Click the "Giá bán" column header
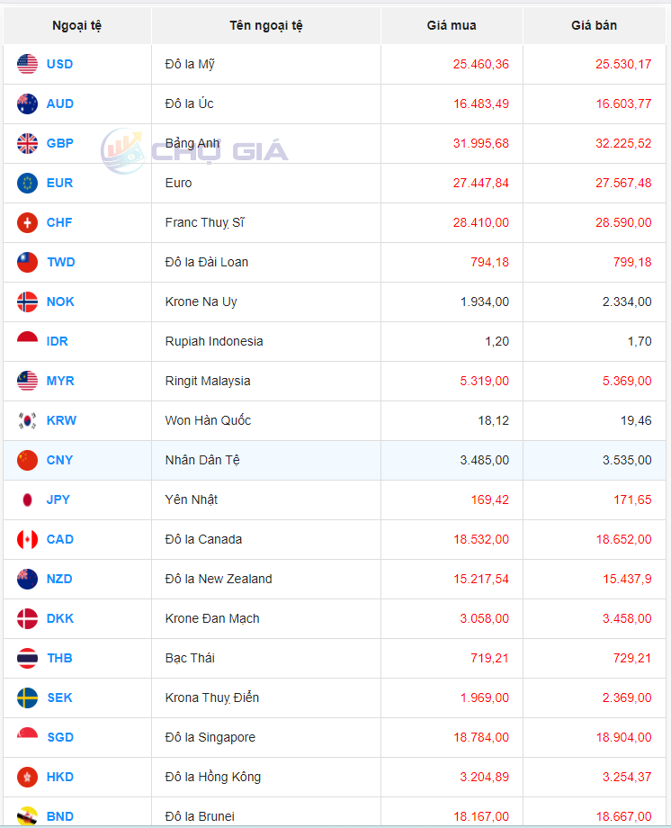This screenshot has width=671, height=828. tap(594, 25)
